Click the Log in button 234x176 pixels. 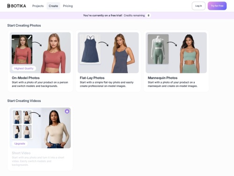198,6
